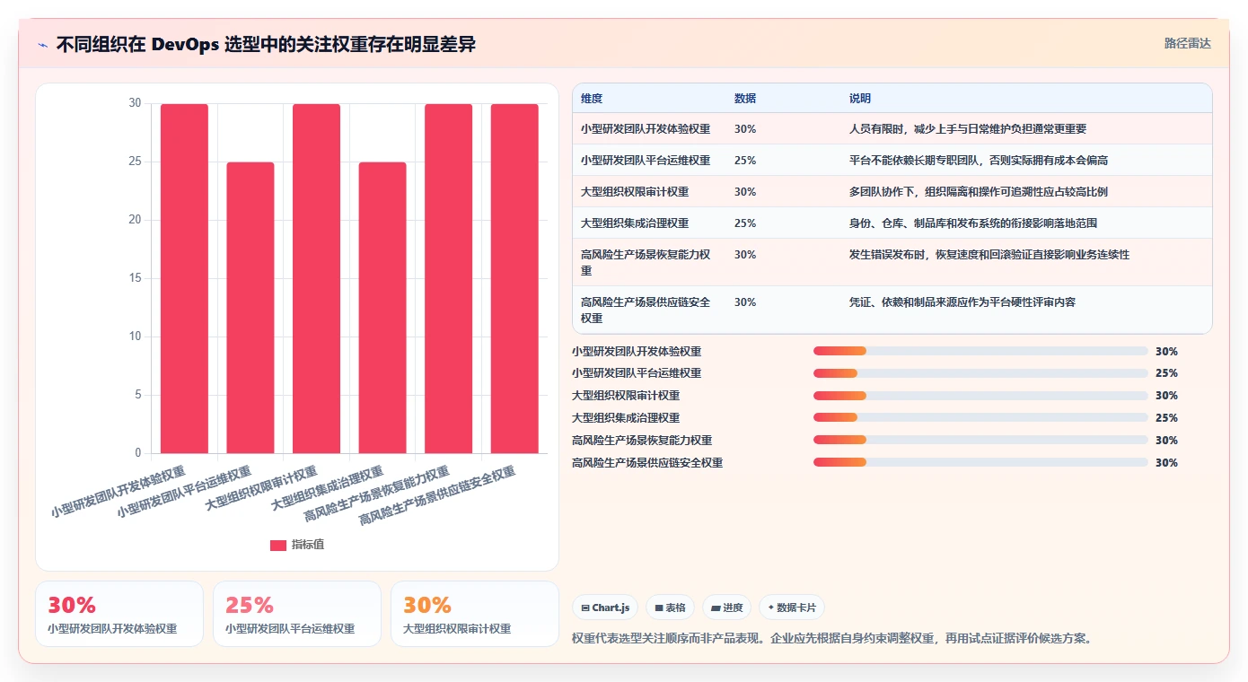The image size is (1248, 682).
Task: Click the 30% table value for 大型组织权限审计权重
Action: coord(745,192)
